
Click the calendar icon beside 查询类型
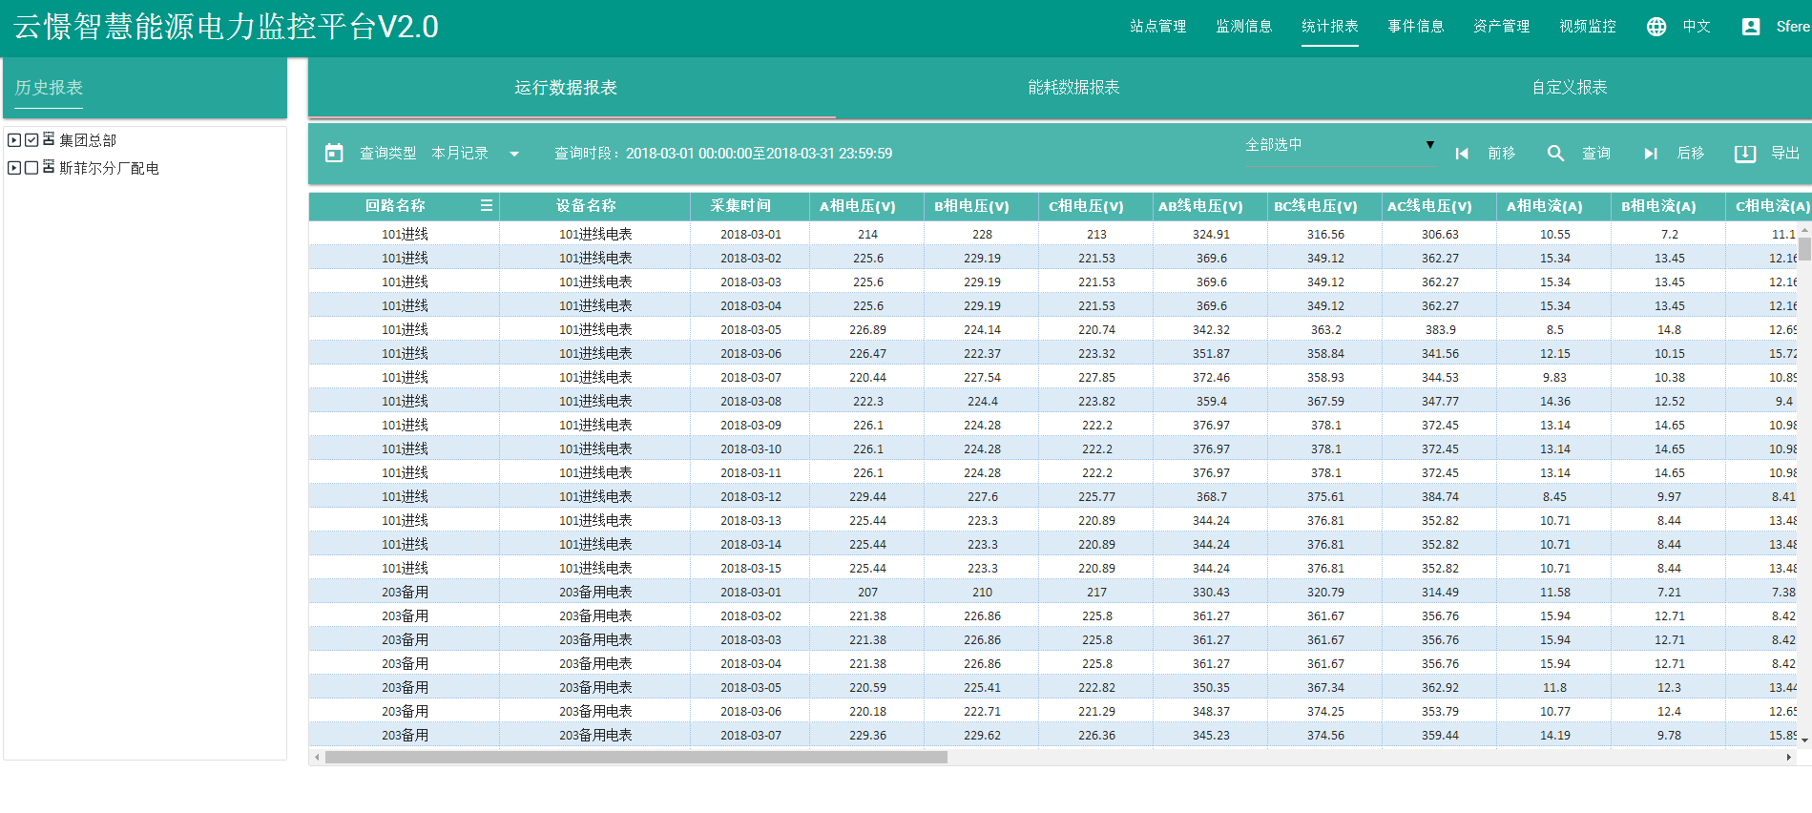(334, 153)
